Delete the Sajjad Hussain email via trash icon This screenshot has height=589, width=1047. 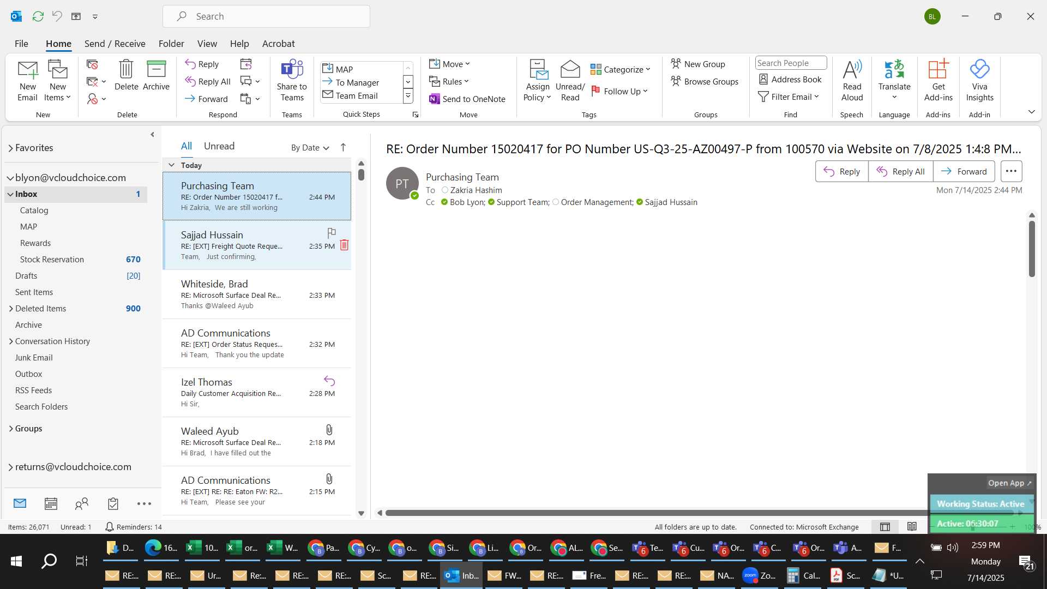pos(344,245)
